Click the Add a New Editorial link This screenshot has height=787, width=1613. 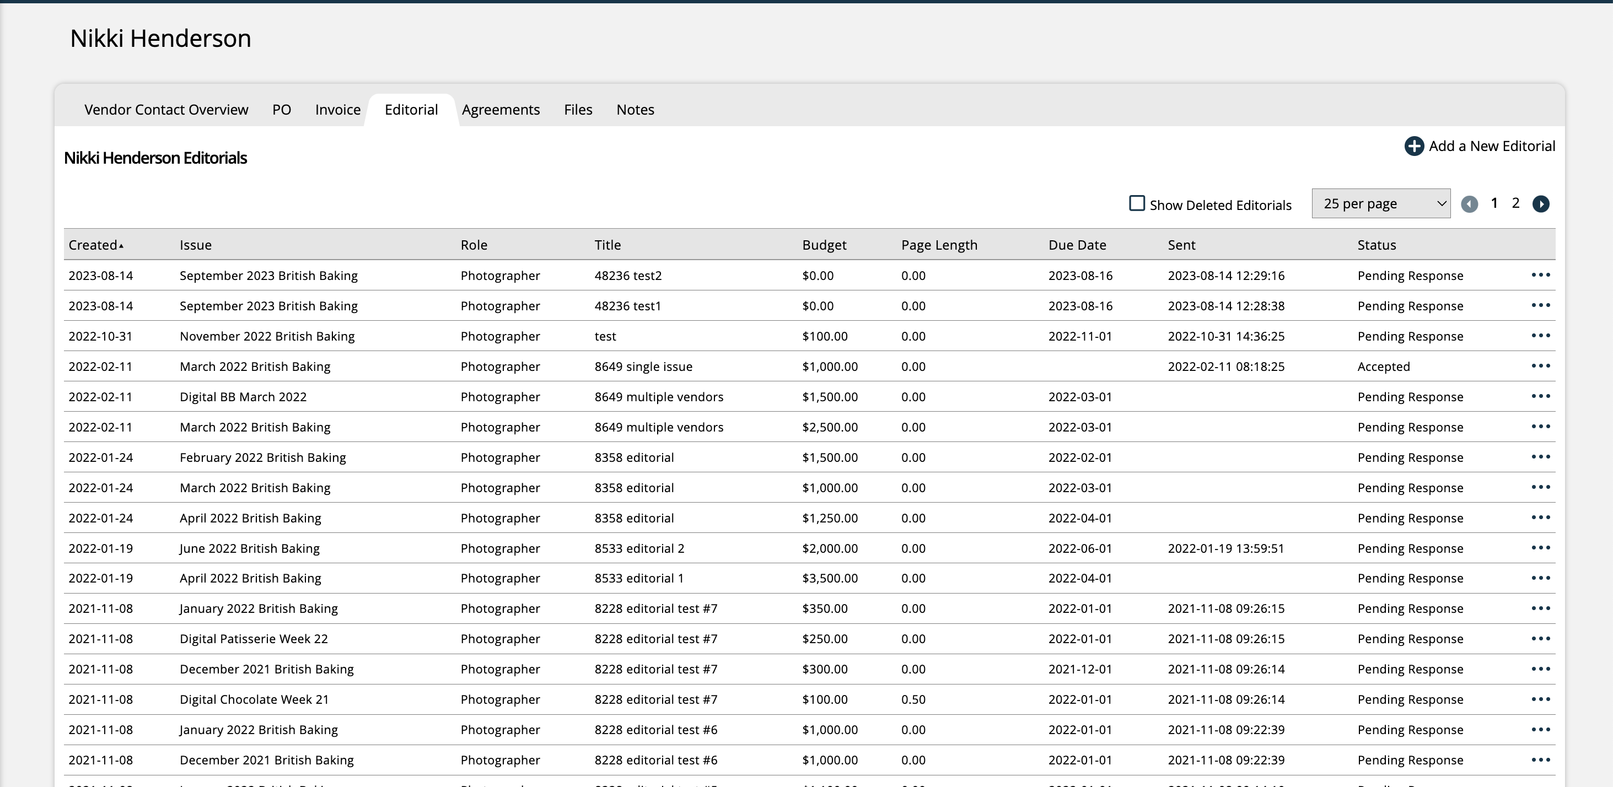pyautogui.click(x=1492, y=146)
